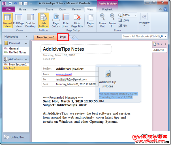171x145 pixels.
Task: Toggle Hide Page Title
Action: (x=77, y=20)
